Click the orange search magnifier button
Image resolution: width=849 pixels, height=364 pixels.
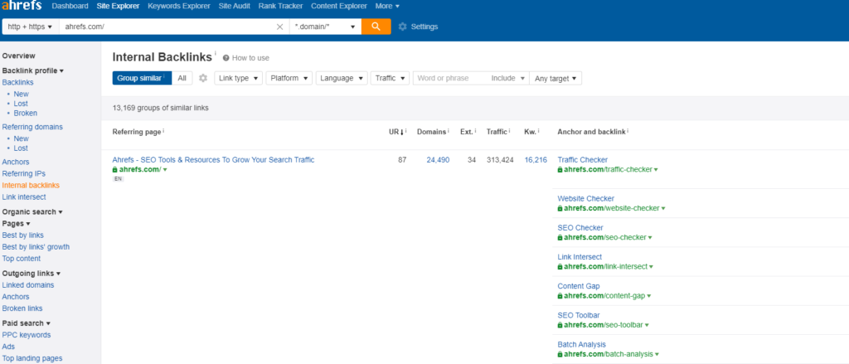tap(376, 27)
